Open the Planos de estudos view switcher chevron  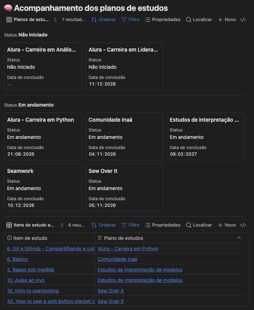(55, 20)
